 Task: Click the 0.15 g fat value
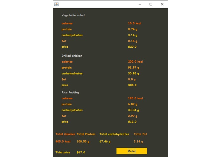click(x=133, y=41)
